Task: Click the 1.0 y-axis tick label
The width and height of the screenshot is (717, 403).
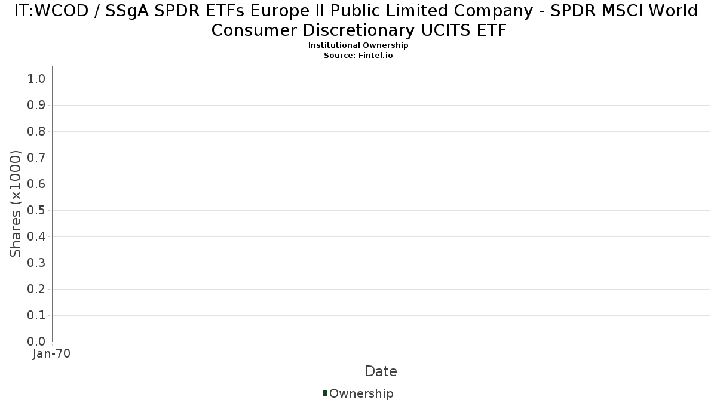Action: pos(36,79)
